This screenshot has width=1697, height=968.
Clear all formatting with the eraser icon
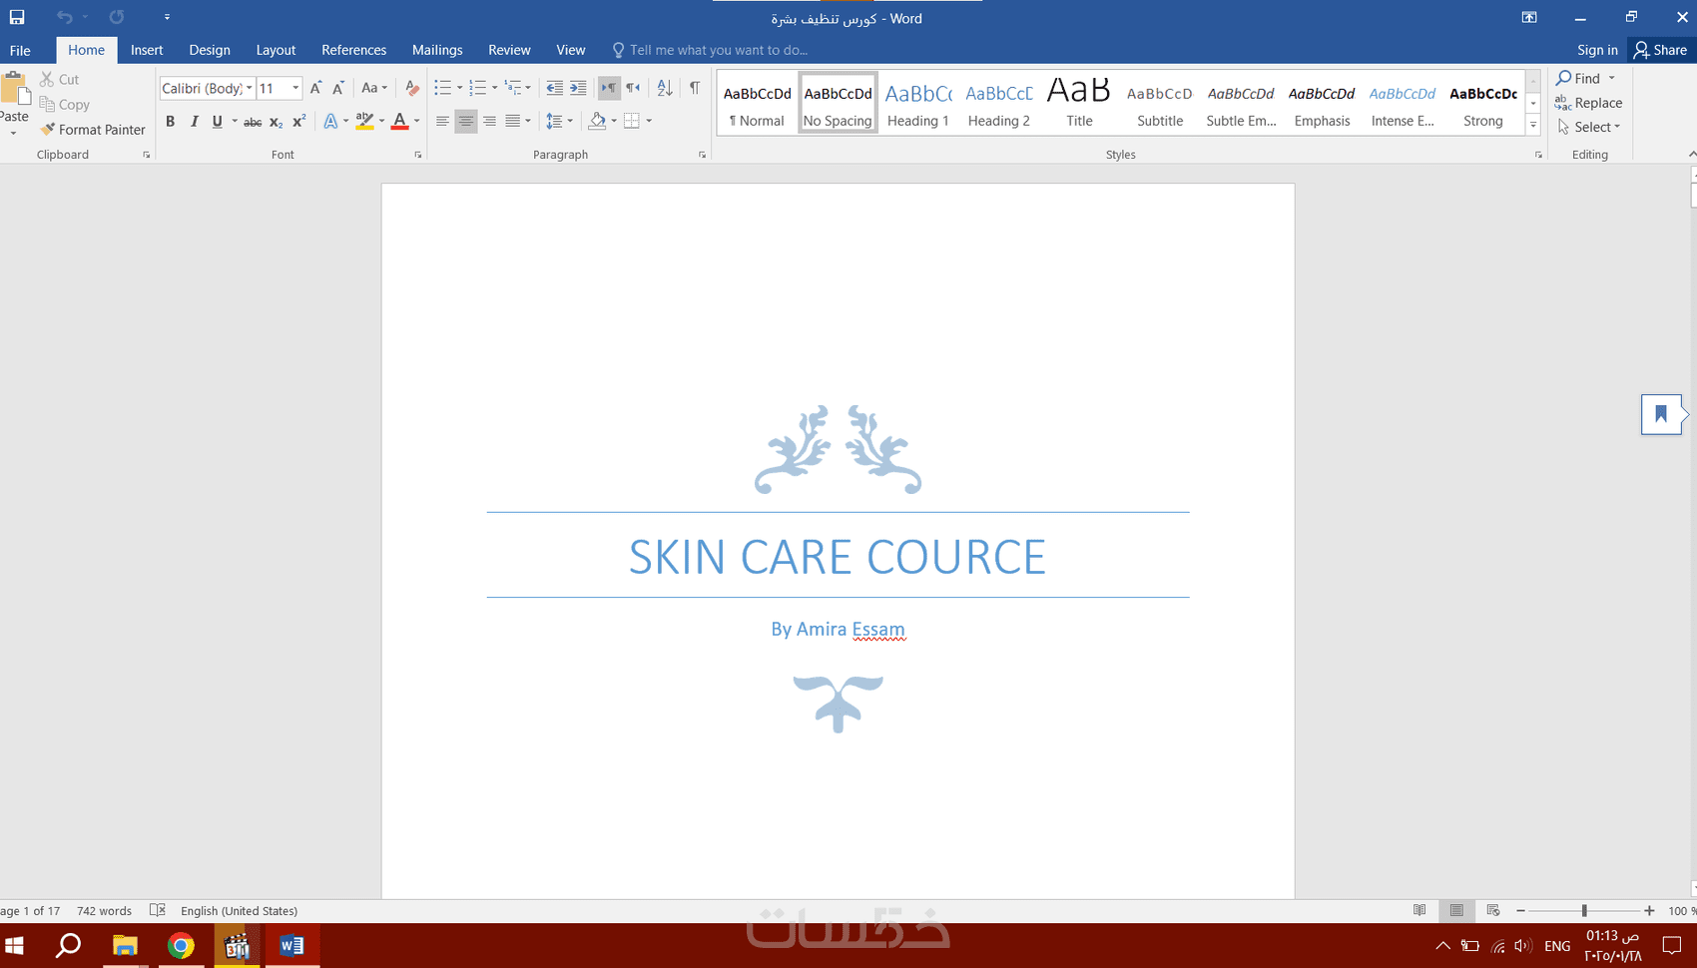(411, 88)
